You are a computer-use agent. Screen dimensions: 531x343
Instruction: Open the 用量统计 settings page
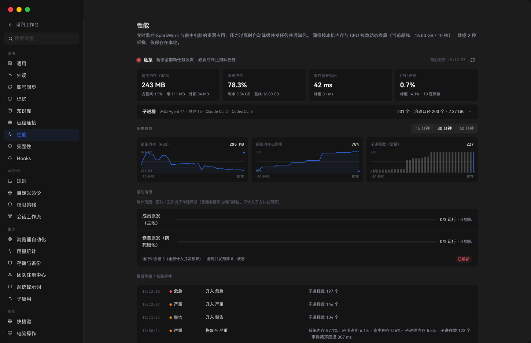point(42,251)
